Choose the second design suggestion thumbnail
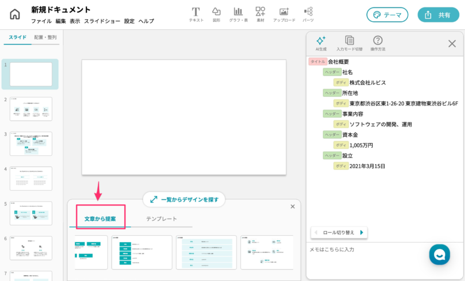 coord(142,252)
